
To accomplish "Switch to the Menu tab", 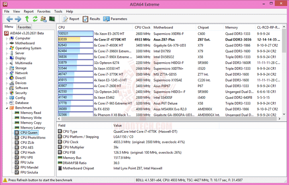I will (x=9, y=27).
